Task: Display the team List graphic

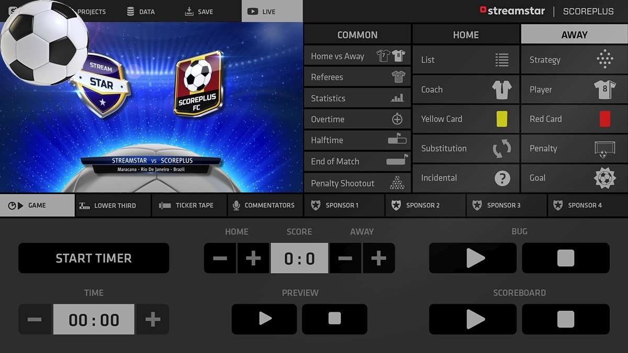Action: (x=466, y=60)
